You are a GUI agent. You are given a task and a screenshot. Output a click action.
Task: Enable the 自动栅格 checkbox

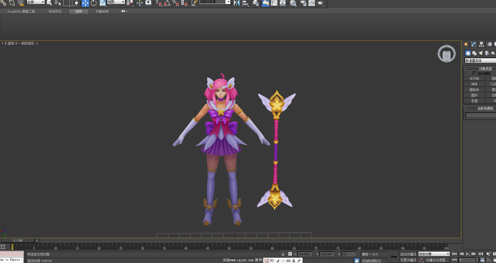click(x=474, y=73)
